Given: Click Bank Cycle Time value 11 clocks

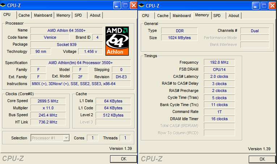Looking at the screenshot, I should (x=219, y=105).
